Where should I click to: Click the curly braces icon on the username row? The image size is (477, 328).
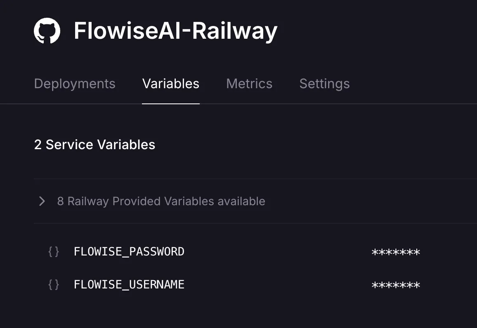(x=54, y=284)
